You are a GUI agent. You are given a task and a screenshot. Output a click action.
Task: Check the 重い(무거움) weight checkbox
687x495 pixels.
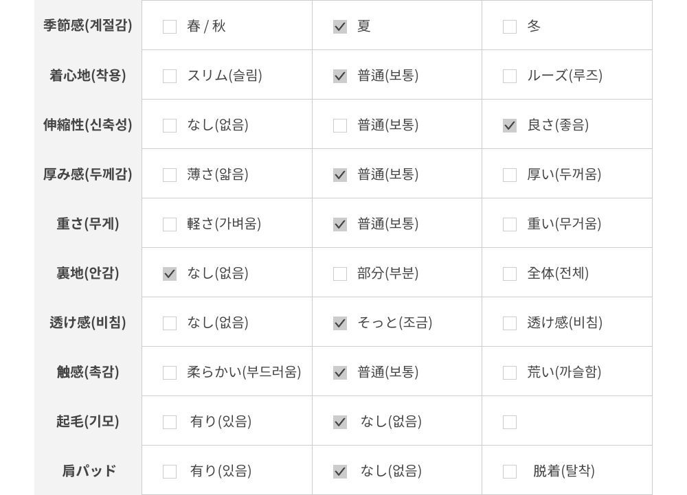510,225
